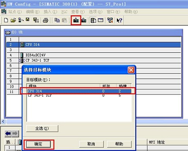This screenshot has width=188, height=151.
Task: Click the 取消 button
Action: [x=91, y=144]
